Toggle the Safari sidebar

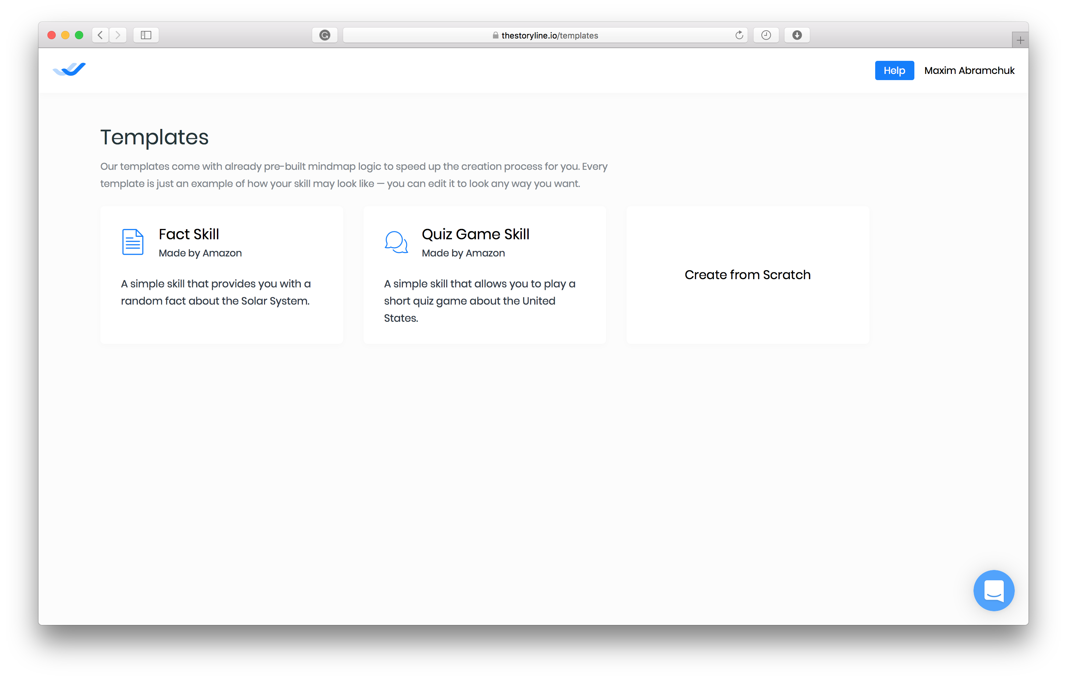click(x=146, y=35)
